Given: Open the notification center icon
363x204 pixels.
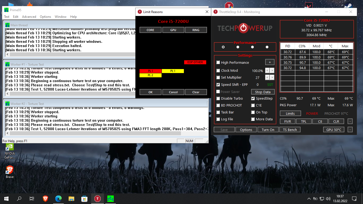Looking at the screenshot, I should pos(354,198).
